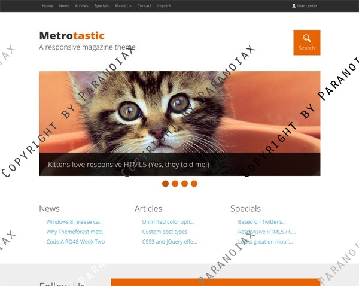The image size is (359, 286).
Task: Open the kitten slider image
Action: [x=180, y=112]
